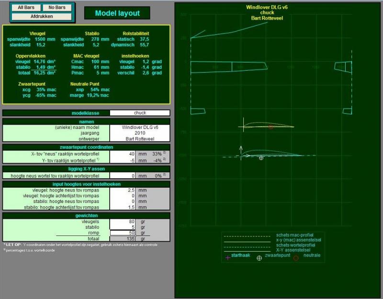
Task: Click the All Bars button
Action: (26, 8)
